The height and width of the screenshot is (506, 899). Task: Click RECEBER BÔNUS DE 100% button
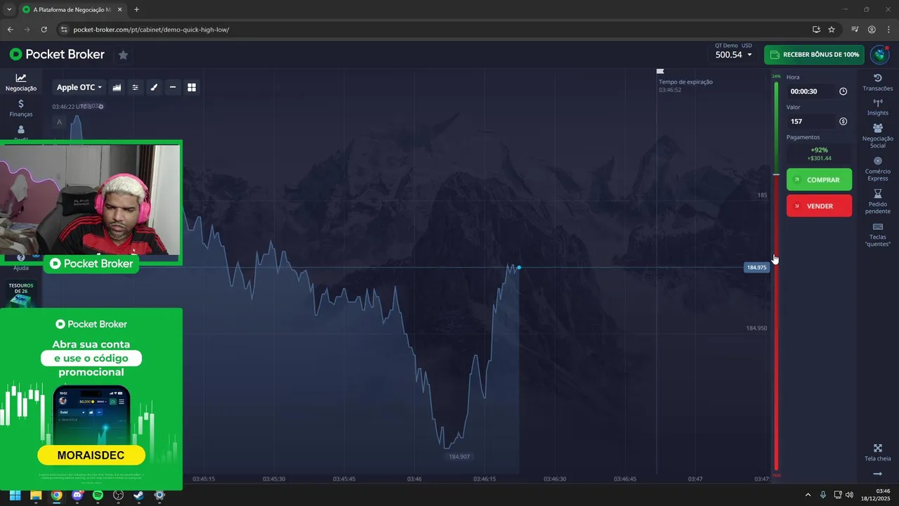[814, 55]
